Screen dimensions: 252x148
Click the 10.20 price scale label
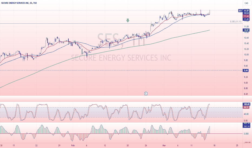(246, 49)
